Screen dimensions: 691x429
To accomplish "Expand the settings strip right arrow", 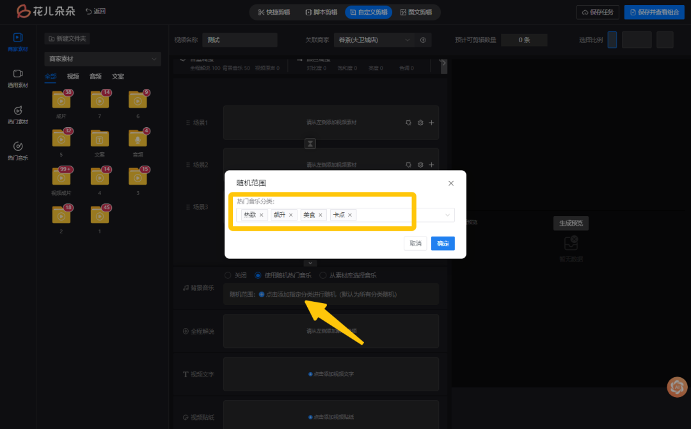I will [x=444, y=63].
